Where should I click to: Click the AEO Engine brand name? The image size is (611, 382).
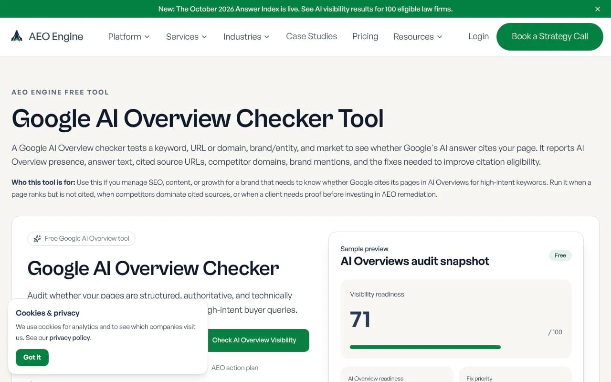coord(56,36)
